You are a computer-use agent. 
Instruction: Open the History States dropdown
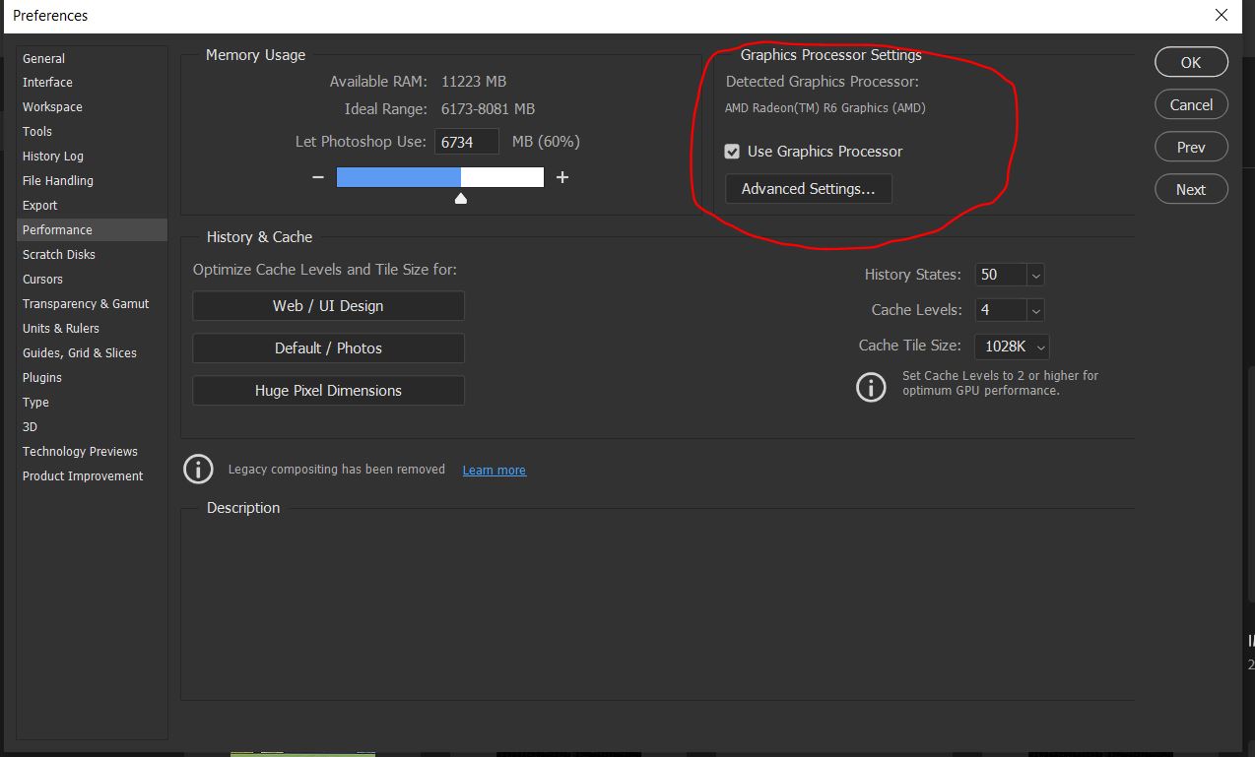(x=1034, y=275)
